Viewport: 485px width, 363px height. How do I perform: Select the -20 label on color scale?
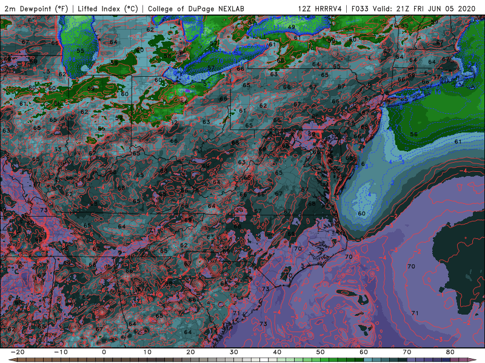[x=18, y=352]
